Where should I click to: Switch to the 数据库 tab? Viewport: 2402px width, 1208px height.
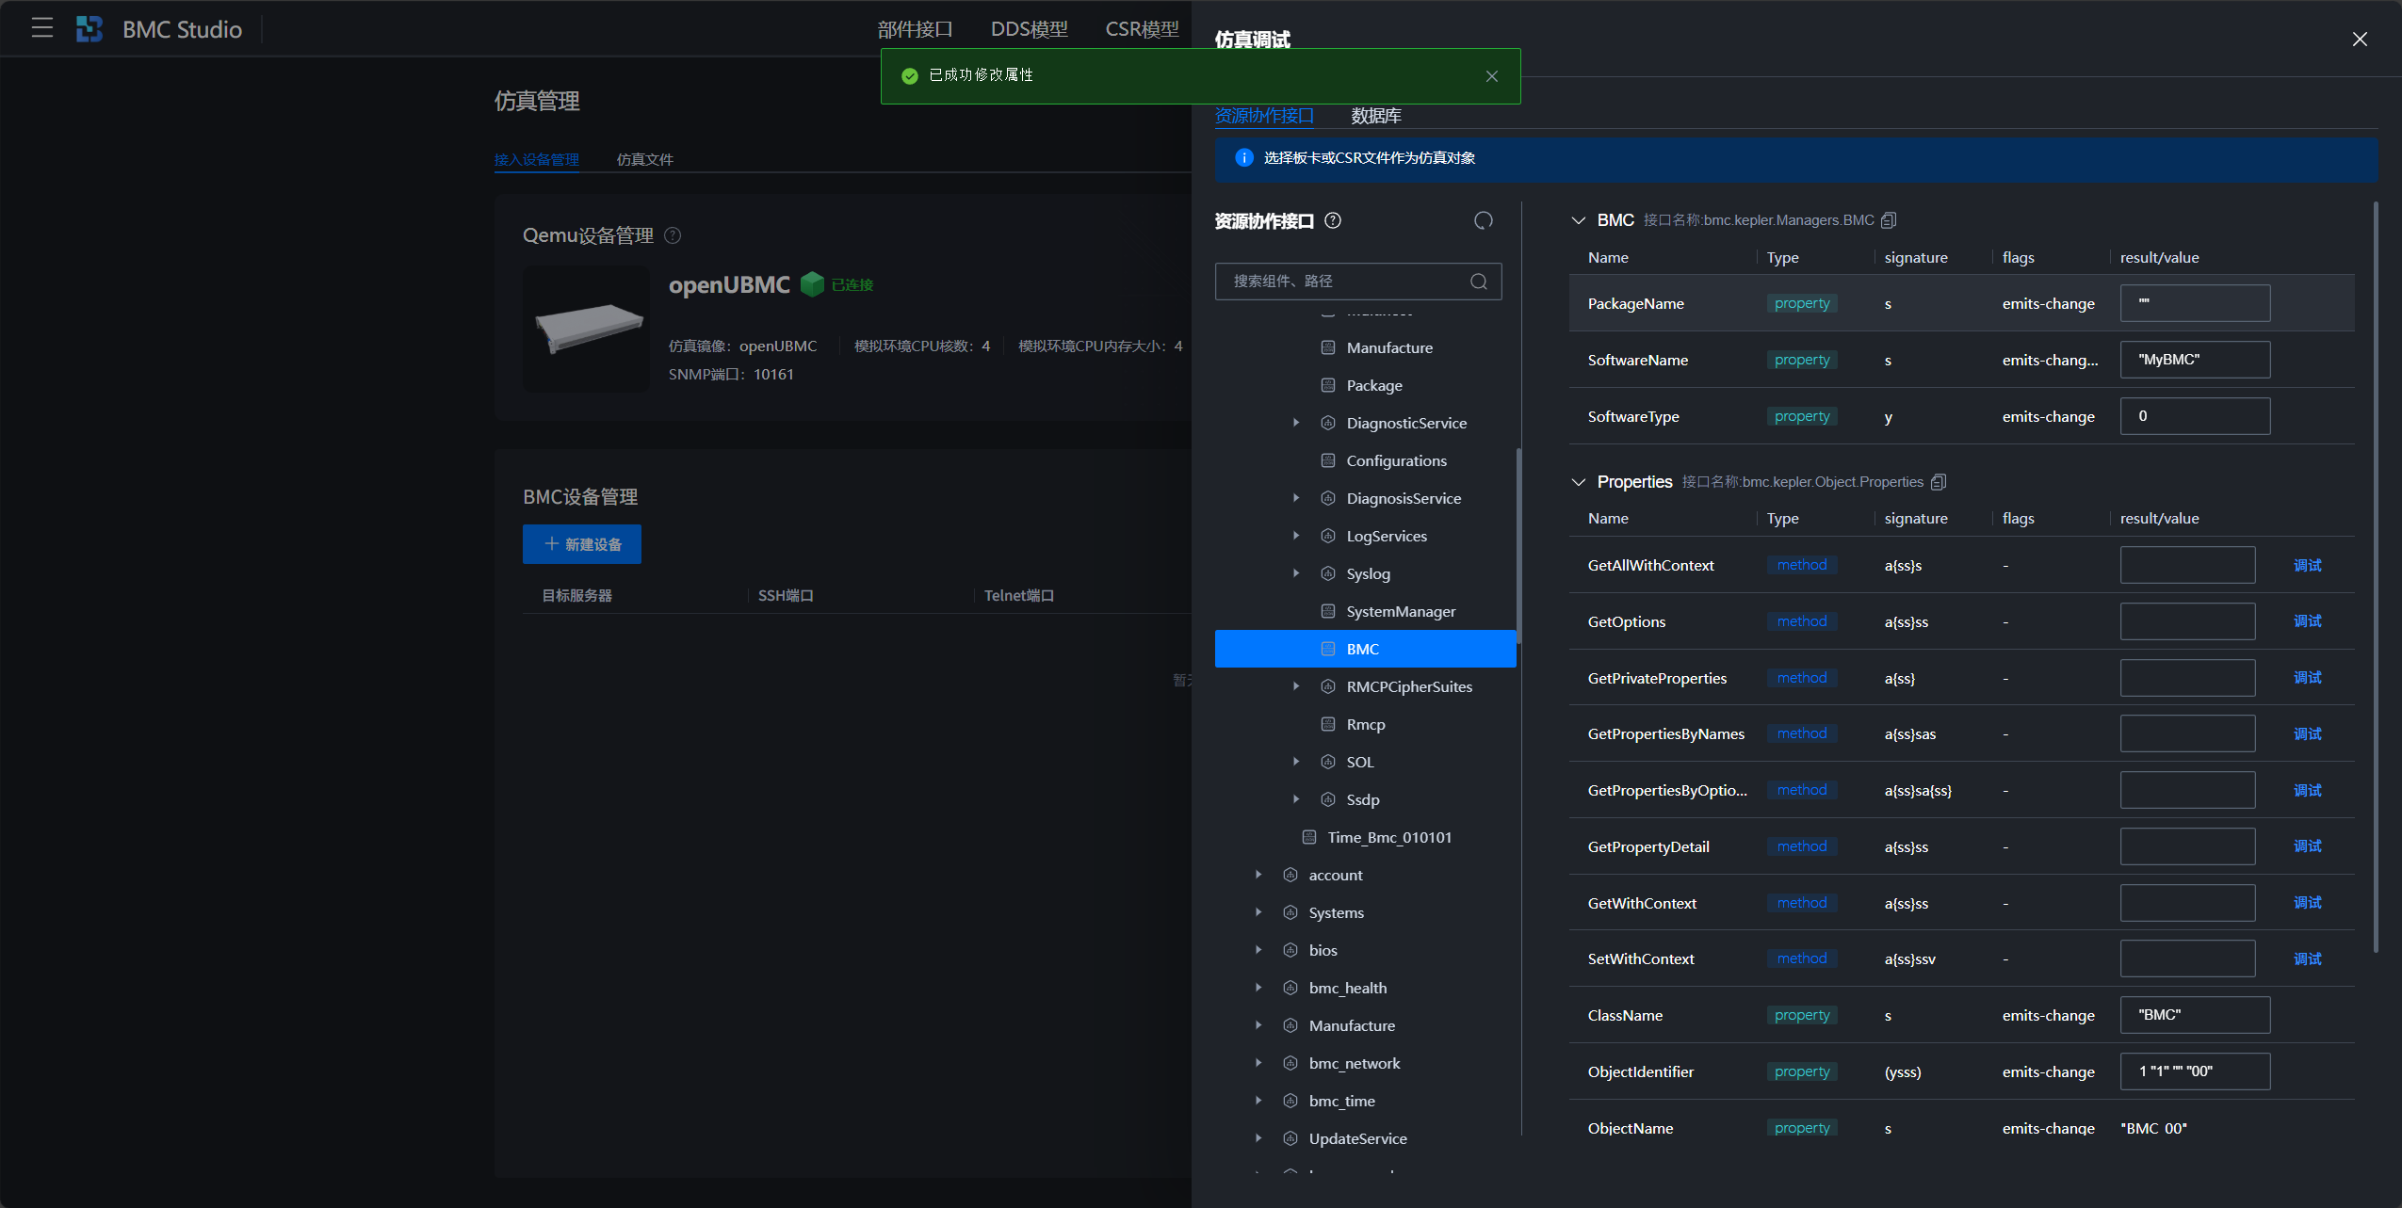(1375, 116)
